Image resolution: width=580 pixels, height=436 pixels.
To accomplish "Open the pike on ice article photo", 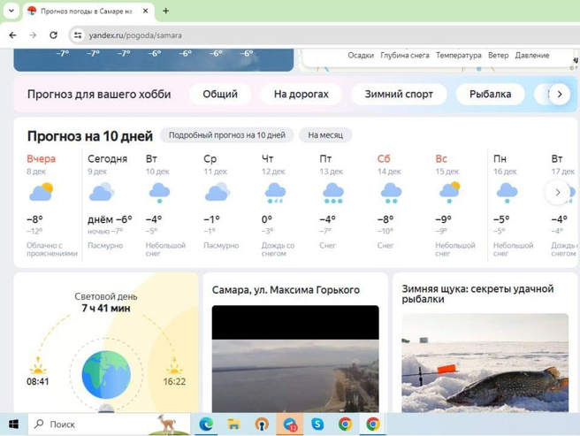I will pos(485,363).
